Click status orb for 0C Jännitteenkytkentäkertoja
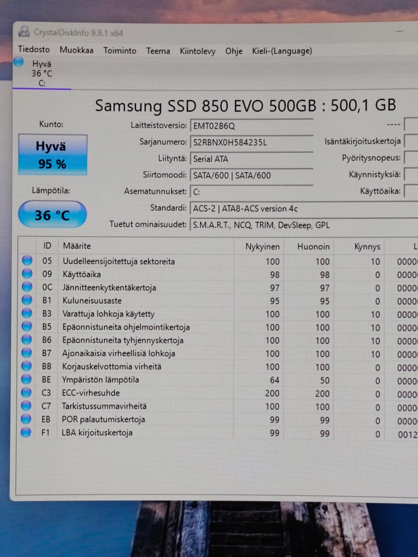 27,287
